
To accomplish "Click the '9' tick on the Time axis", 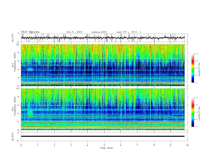I will [171, 145].
